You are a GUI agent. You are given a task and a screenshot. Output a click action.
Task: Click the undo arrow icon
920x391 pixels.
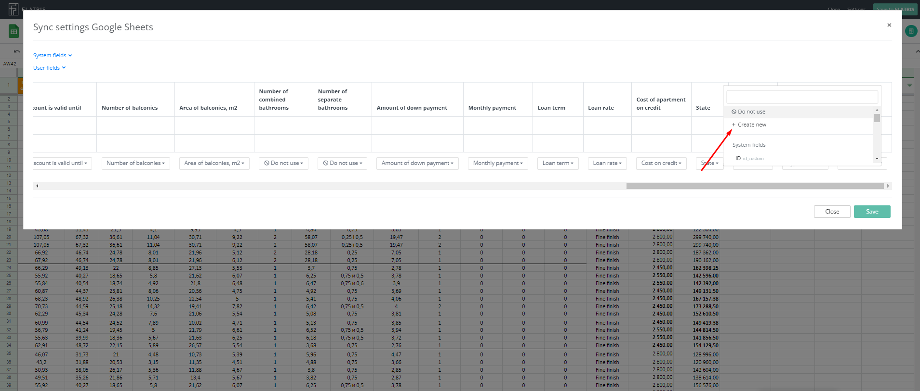coord(17,51)
